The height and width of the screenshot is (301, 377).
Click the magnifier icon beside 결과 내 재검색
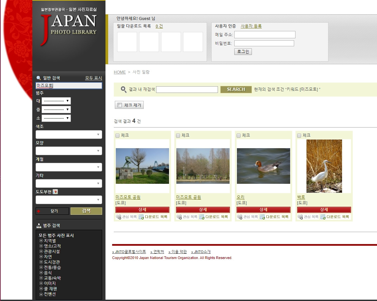point(123,90)
